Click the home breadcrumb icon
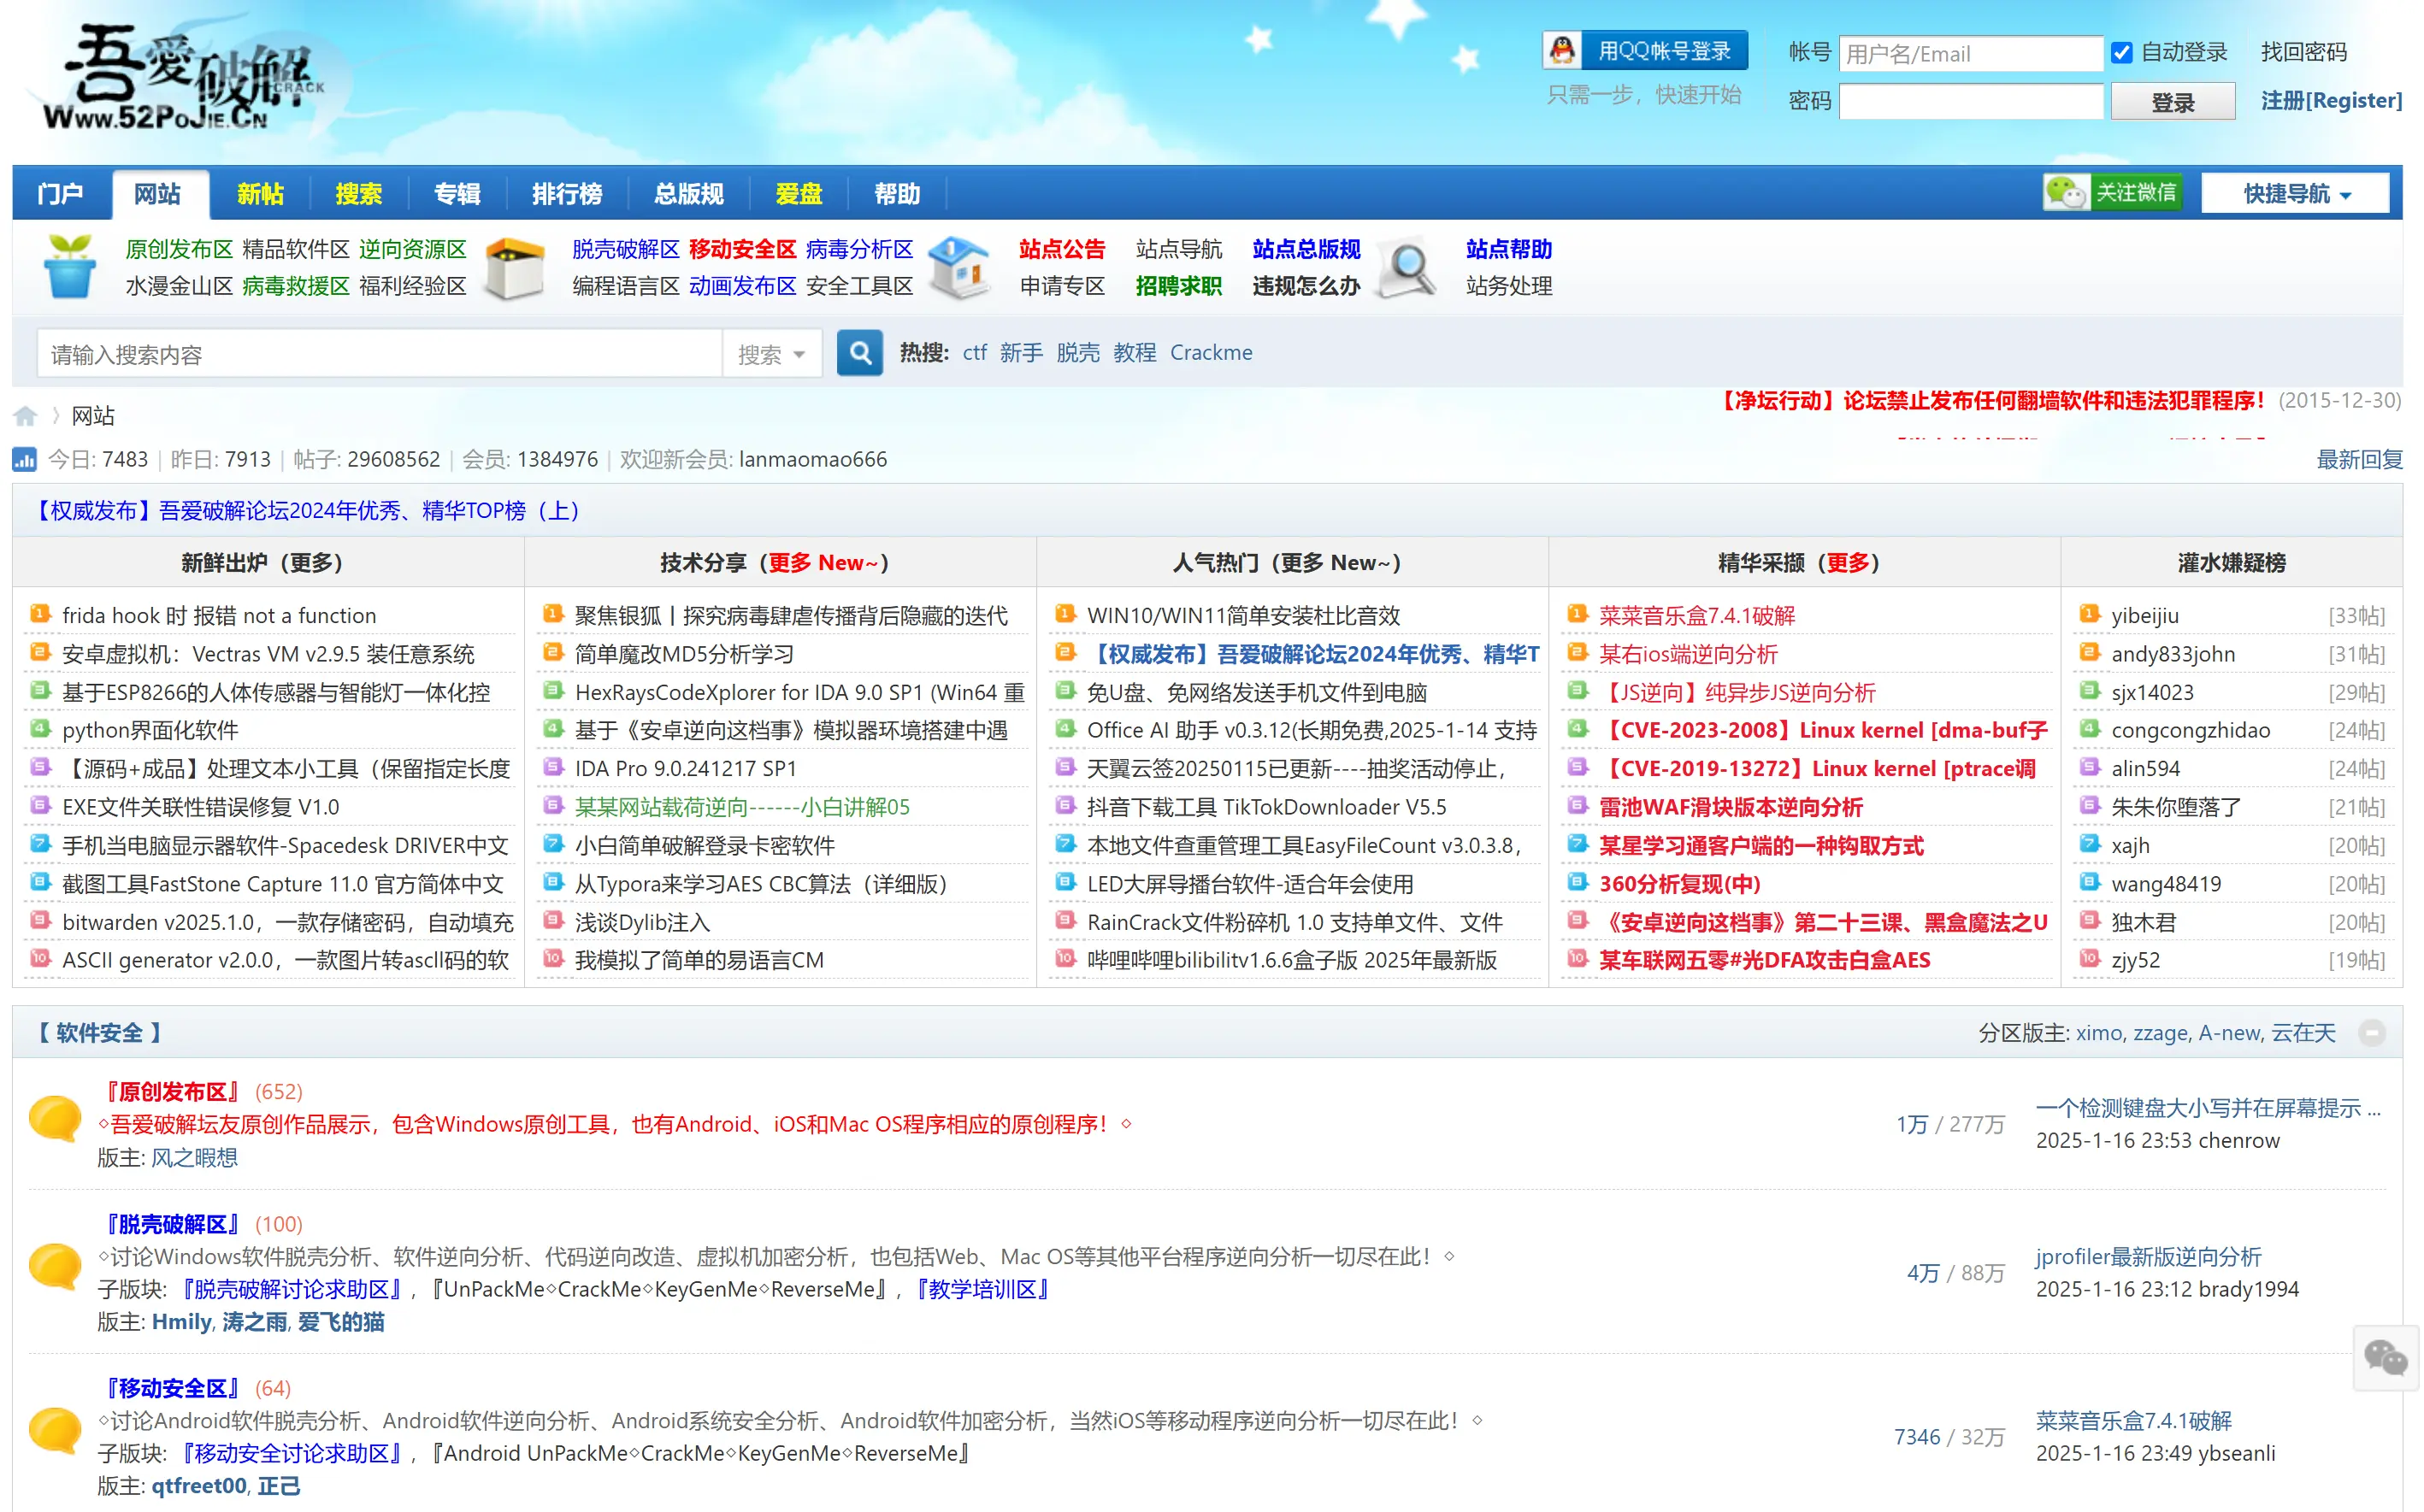The width and height of the screenshot is (2424, 1512). pyautogui.click(x=25, y=416)
